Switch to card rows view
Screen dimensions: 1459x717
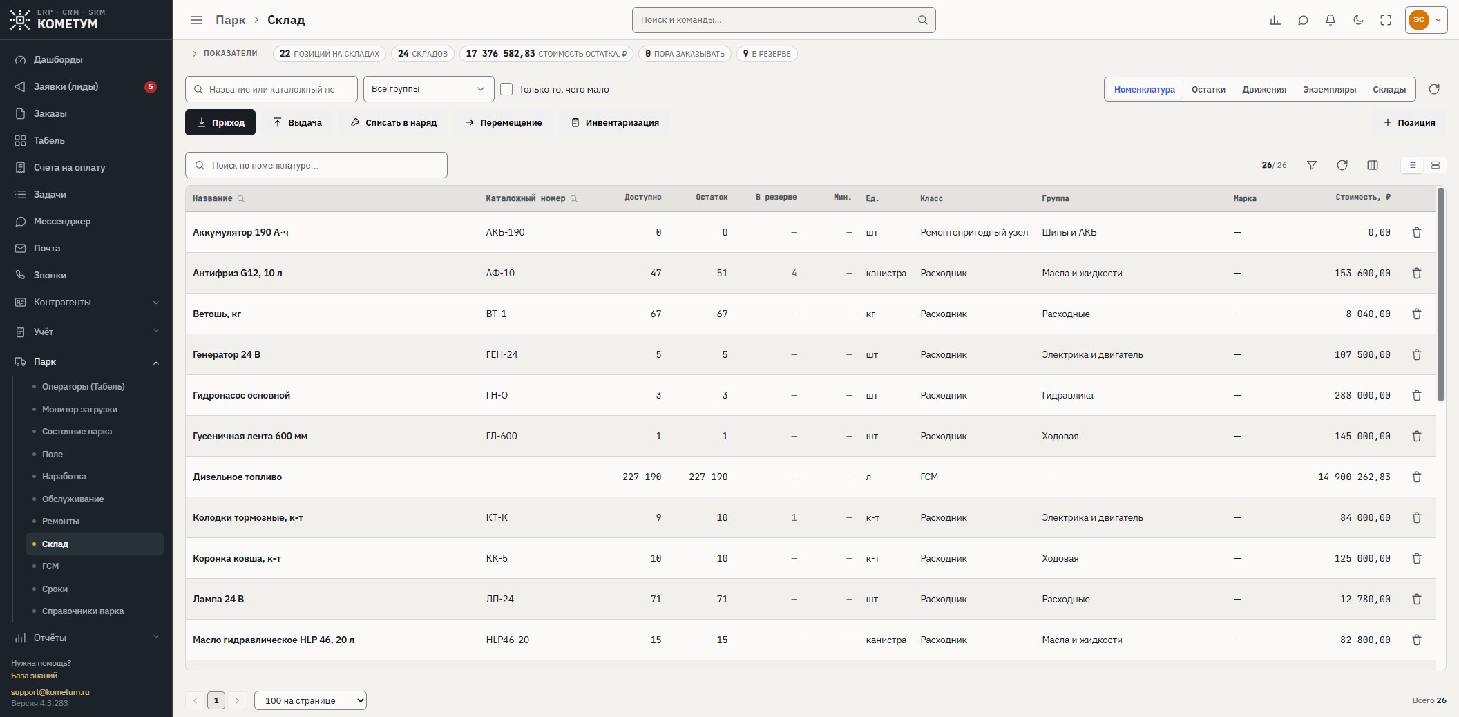click(1436, 165)
